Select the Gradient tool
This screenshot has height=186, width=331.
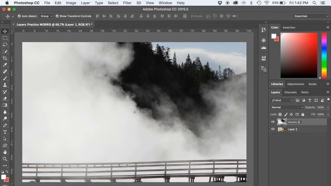click(x=5, y=105)
